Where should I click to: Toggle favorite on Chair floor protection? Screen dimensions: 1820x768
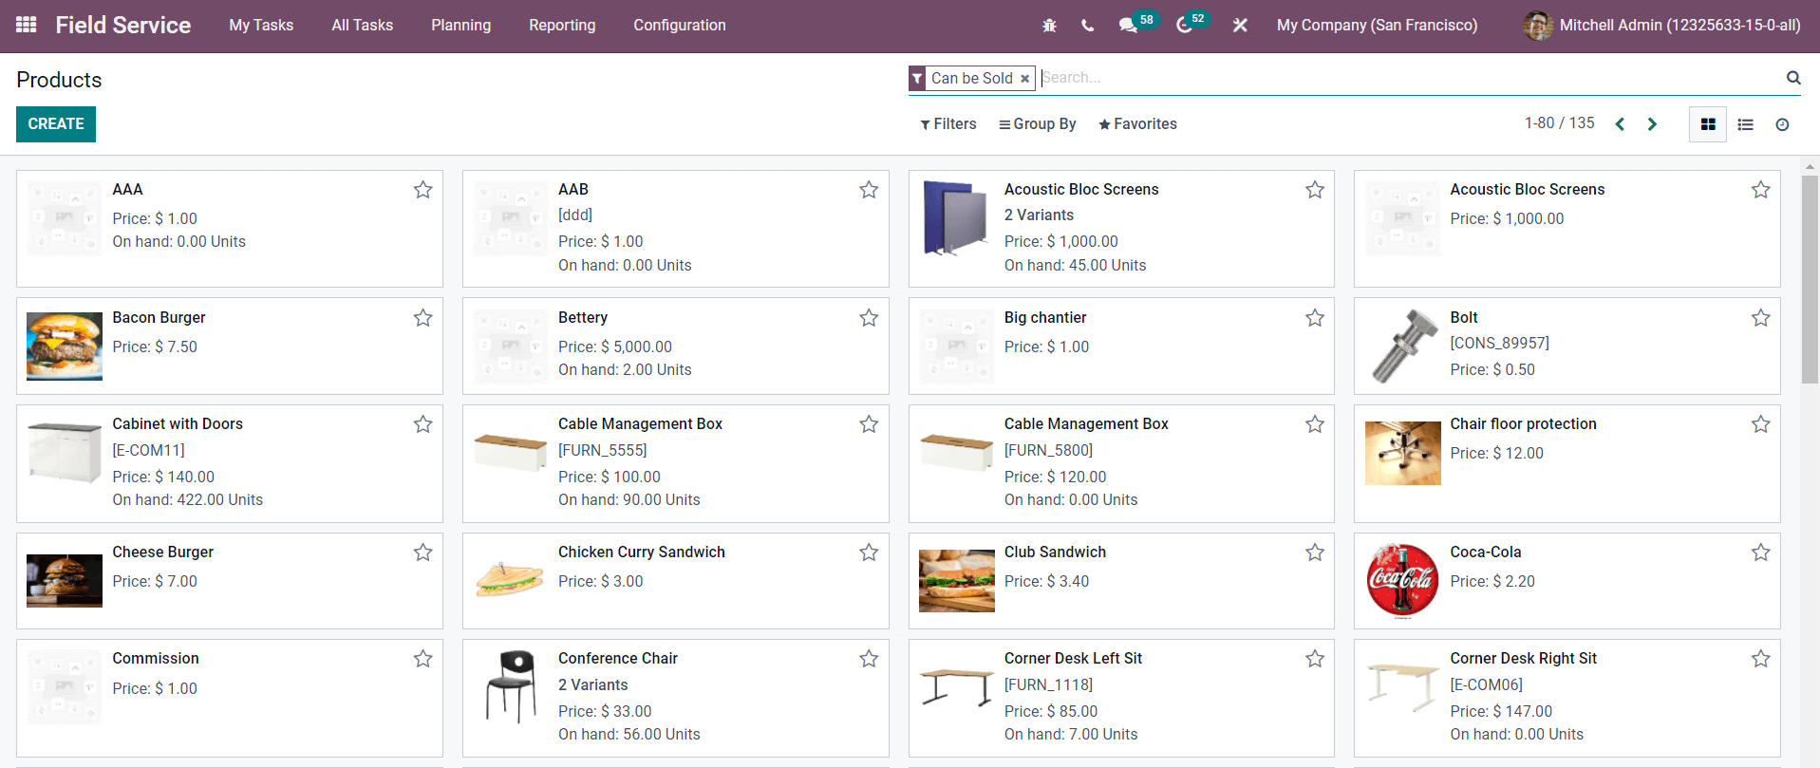1761,424
